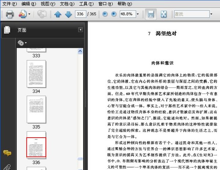Open the 文件 (File) menu

[9, 4]
